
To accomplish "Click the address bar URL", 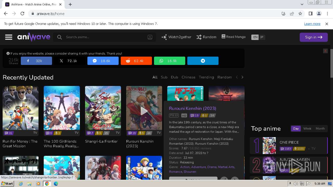I will tap(51, 14).
